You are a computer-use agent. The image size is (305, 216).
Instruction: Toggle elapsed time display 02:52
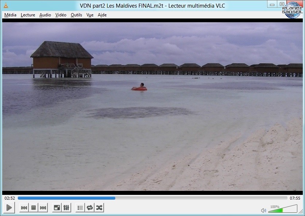[10, 198]
